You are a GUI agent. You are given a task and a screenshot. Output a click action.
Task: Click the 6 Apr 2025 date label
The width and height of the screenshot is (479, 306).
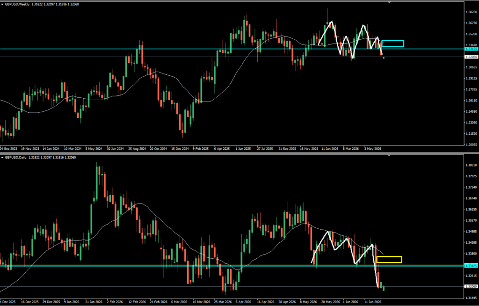click(x=222, y=149)
